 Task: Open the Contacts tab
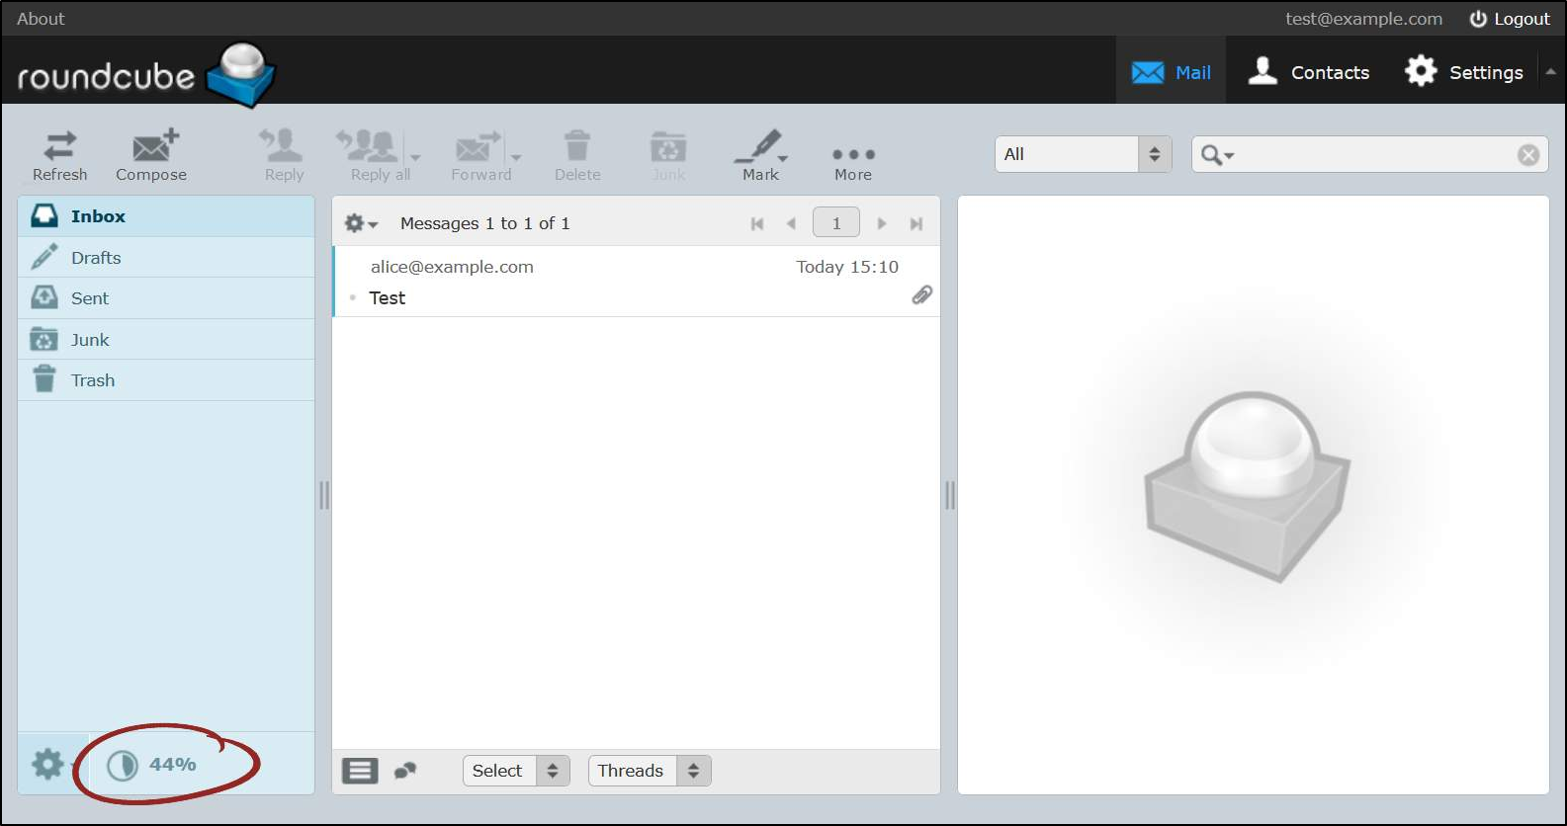1308,72
